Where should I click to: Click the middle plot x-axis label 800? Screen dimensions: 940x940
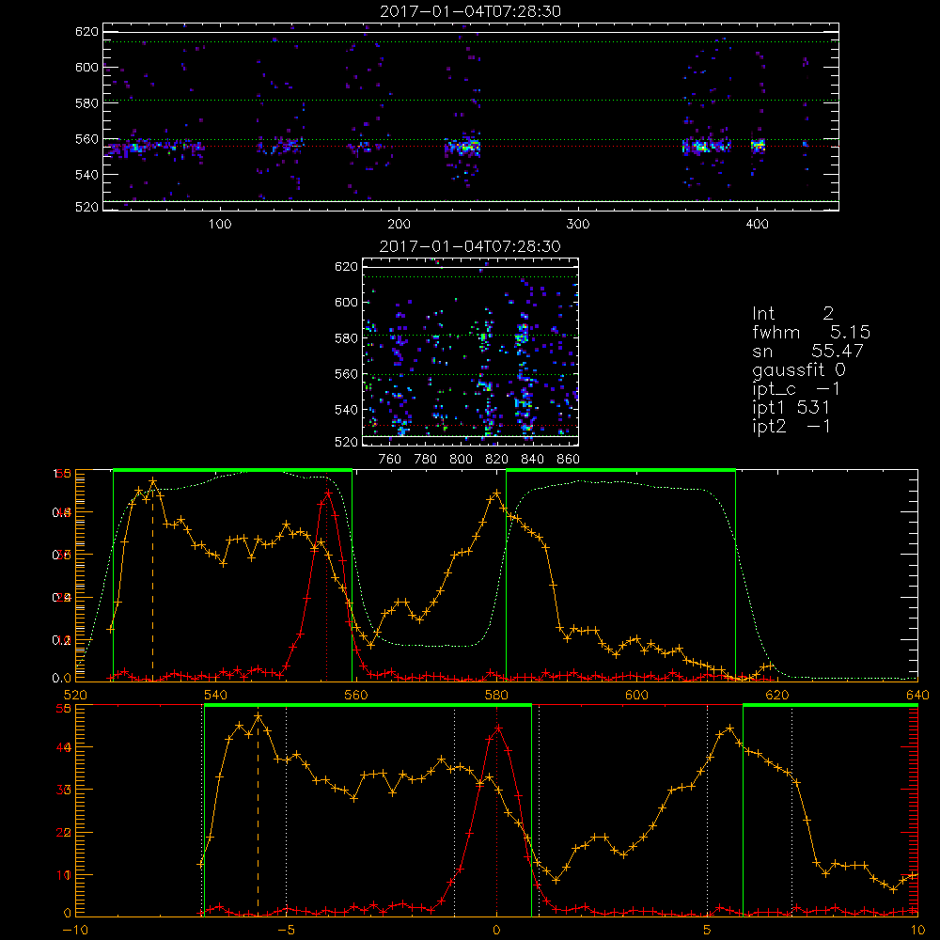[x=462, y=460]
